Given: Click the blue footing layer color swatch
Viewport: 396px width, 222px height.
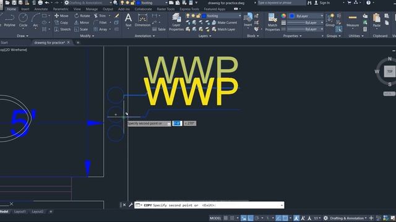Looking at the screenshot, I should pos(204,16).
